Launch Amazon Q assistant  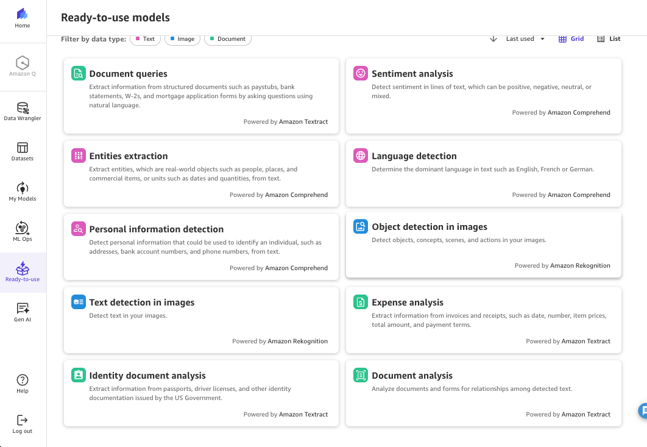pos(23,66)
